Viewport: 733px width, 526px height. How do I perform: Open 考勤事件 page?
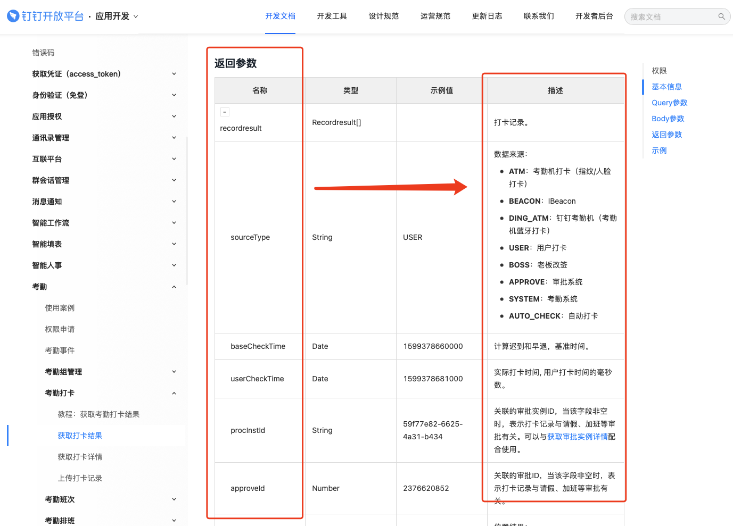tap(60, 350)
